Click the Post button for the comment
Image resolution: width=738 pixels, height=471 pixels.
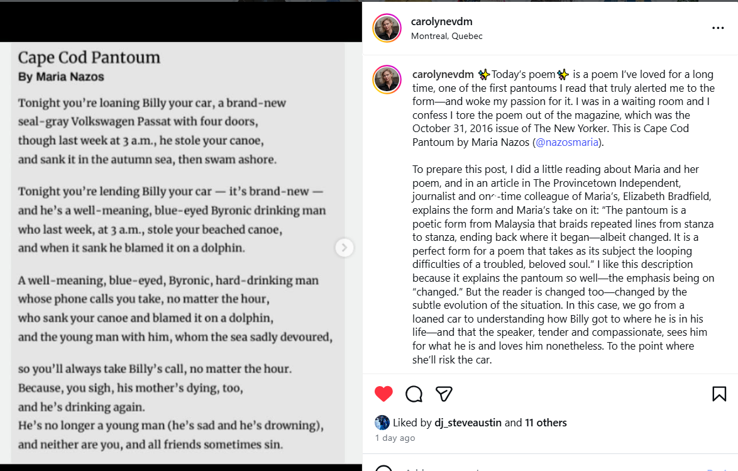[715, 469]
